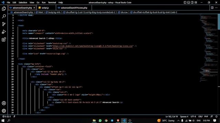Image resolution: width=220 pixels, height=123 pixels.
Task: Open Windows taskbar search
Action: click(x=9, y=121)
